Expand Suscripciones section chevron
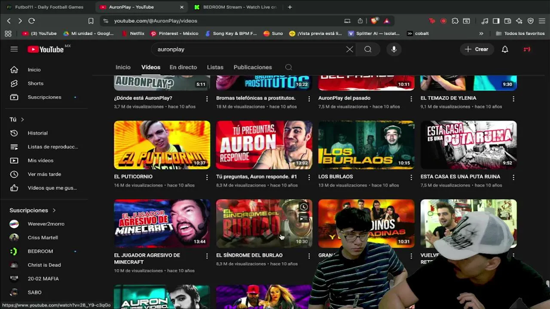The width and height of the screenshot is (550, 309). (54, 210)
